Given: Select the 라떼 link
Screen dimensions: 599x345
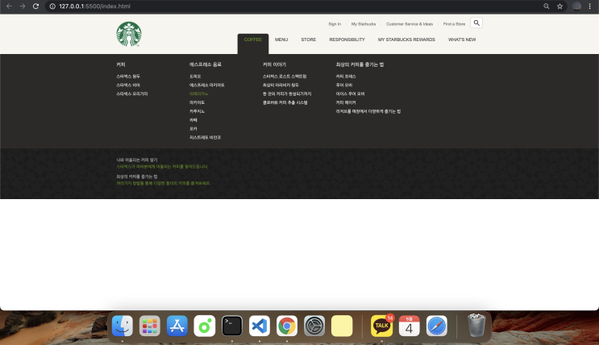Looking at the screenshot, I should pos(193,120).
